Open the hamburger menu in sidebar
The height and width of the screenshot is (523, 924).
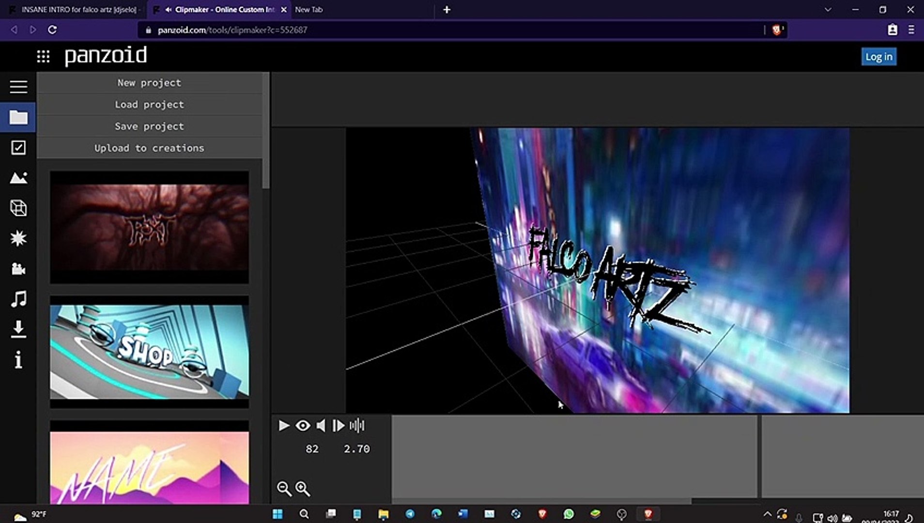point(18,87)
